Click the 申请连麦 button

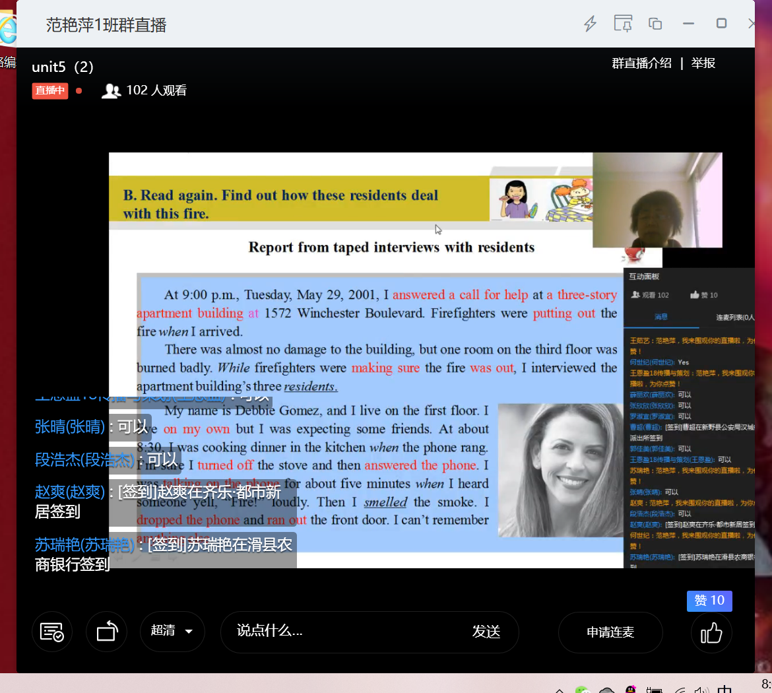tap(610, 632)
